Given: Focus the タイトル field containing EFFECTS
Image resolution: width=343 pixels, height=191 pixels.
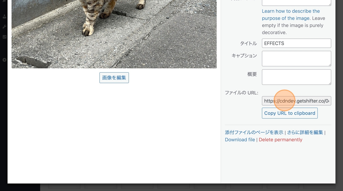Looking at the screenshot, I should pyautogui.click(x=296, y=43).
